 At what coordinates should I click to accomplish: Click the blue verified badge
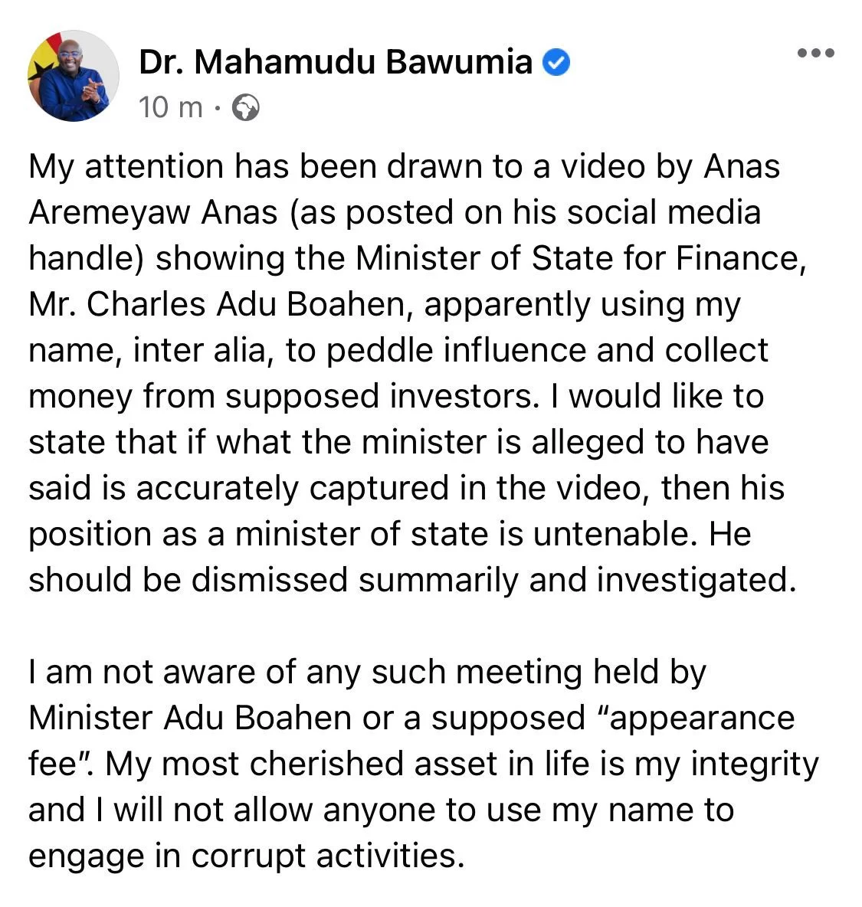pos(556,64)
